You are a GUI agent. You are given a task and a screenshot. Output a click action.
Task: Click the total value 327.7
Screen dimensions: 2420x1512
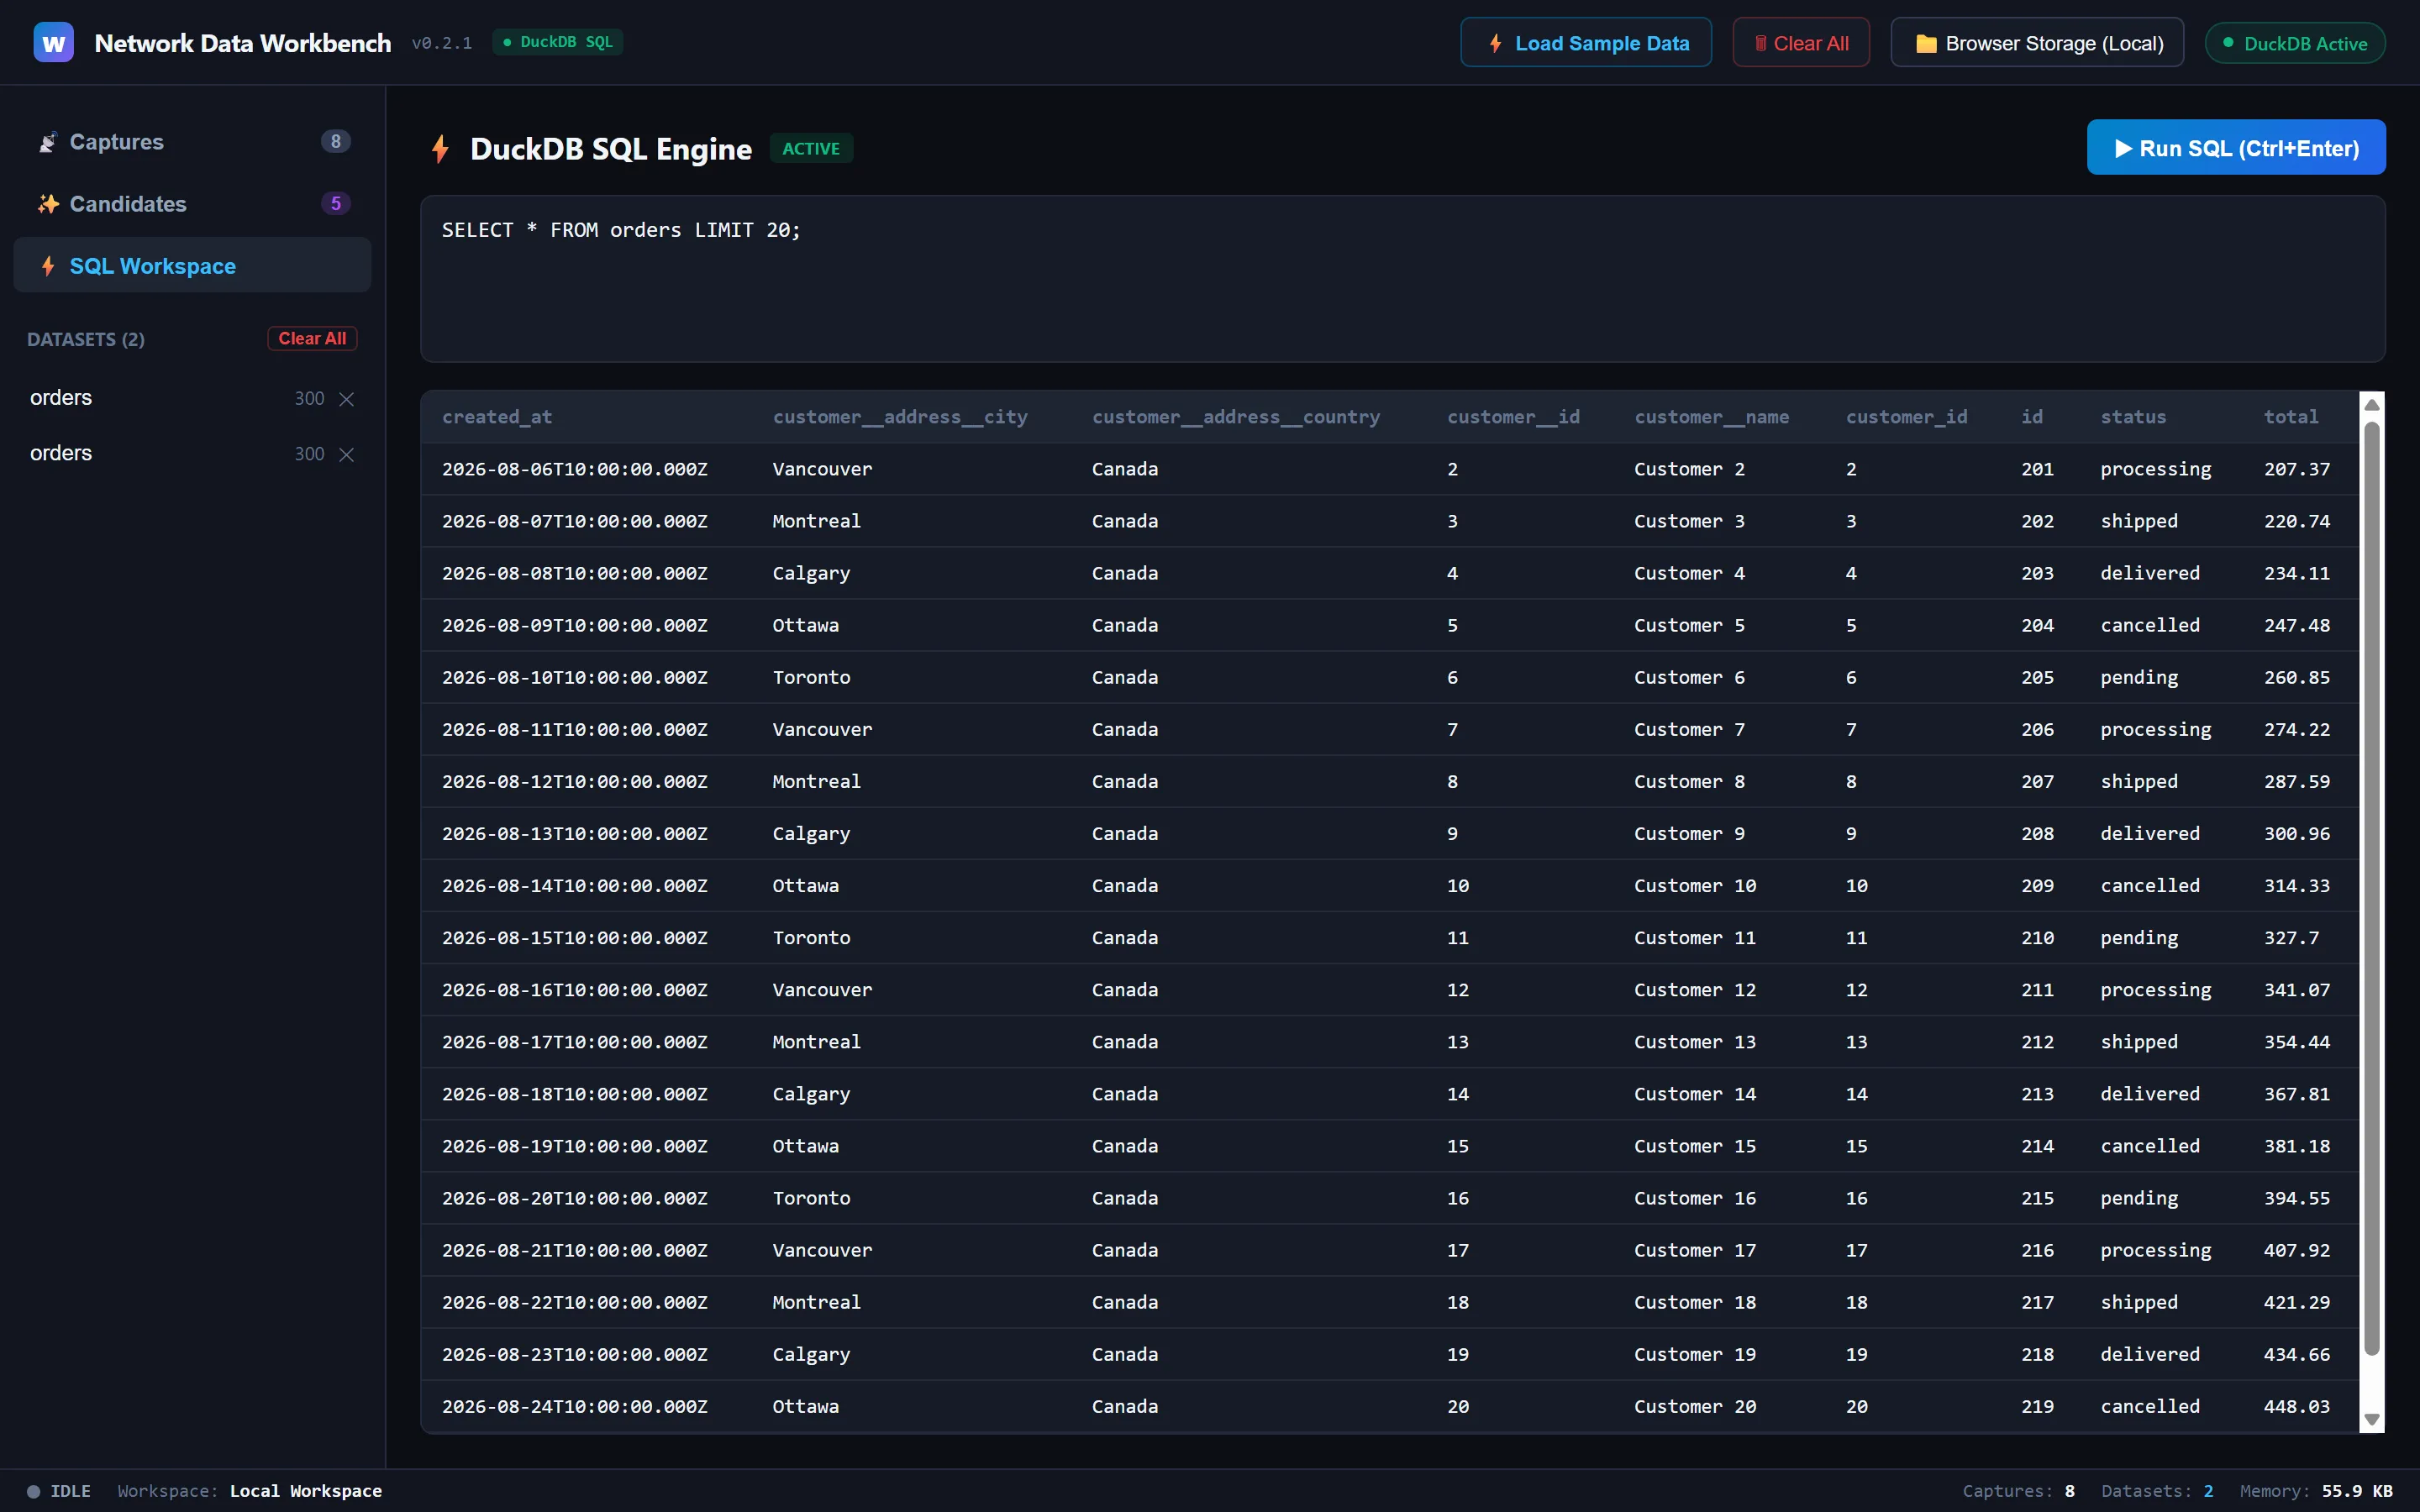(2291, 937)
